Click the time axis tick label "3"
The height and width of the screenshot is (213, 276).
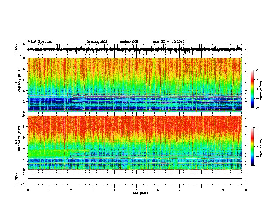pyautogui.click(x=93, y=190)
